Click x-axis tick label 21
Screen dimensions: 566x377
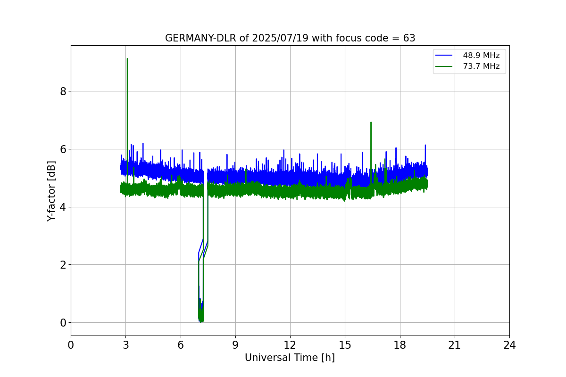[455, 345]
